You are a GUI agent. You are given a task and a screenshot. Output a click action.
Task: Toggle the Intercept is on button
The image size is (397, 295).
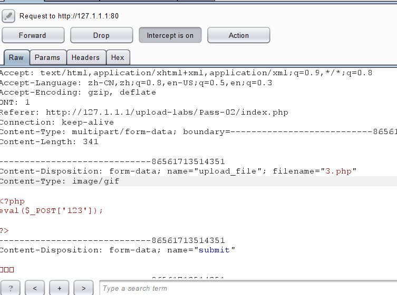point(170,35)
